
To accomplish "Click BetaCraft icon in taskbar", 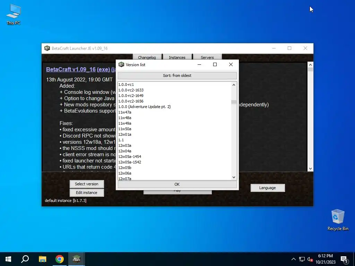I will pyautogui.click(x=77, y=259).
